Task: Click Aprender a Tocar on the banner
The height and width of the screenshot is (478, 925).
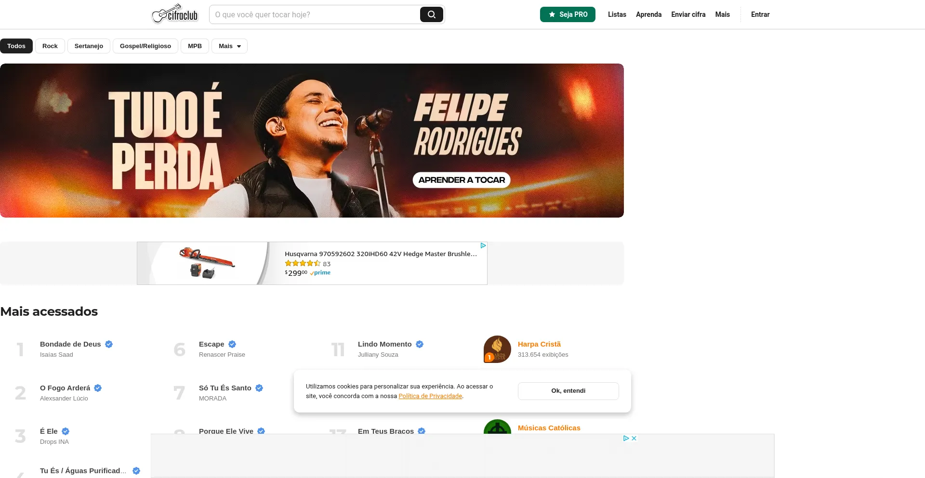Action: [x=462, y=180]
